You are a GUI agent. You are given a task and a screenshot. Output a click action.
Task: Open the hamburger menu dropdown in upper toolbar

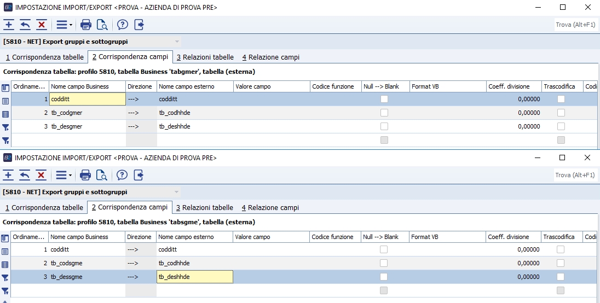pos(64,25)
